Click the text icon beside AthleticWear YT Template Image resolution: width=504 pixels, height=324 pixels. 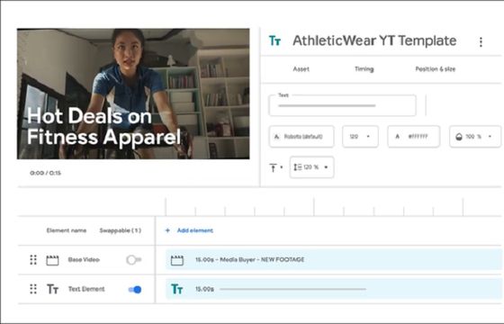coord(274,40)
